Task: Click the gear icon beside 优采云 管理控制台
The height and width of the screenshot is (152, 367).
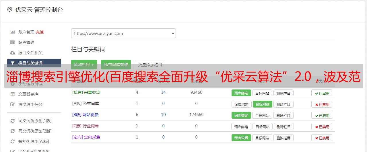Action: (10, 9)
